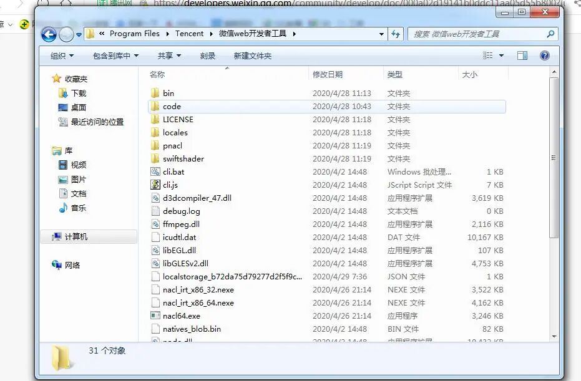This screenshot has width=581, height=381.
Task: Click the greyed Forward navigation button
Action: coord(66,34)
